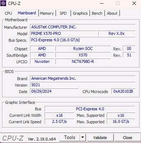Screen dimensions: 141x143
Task: Click the Motherboard Model label
Action: (22, 34)
